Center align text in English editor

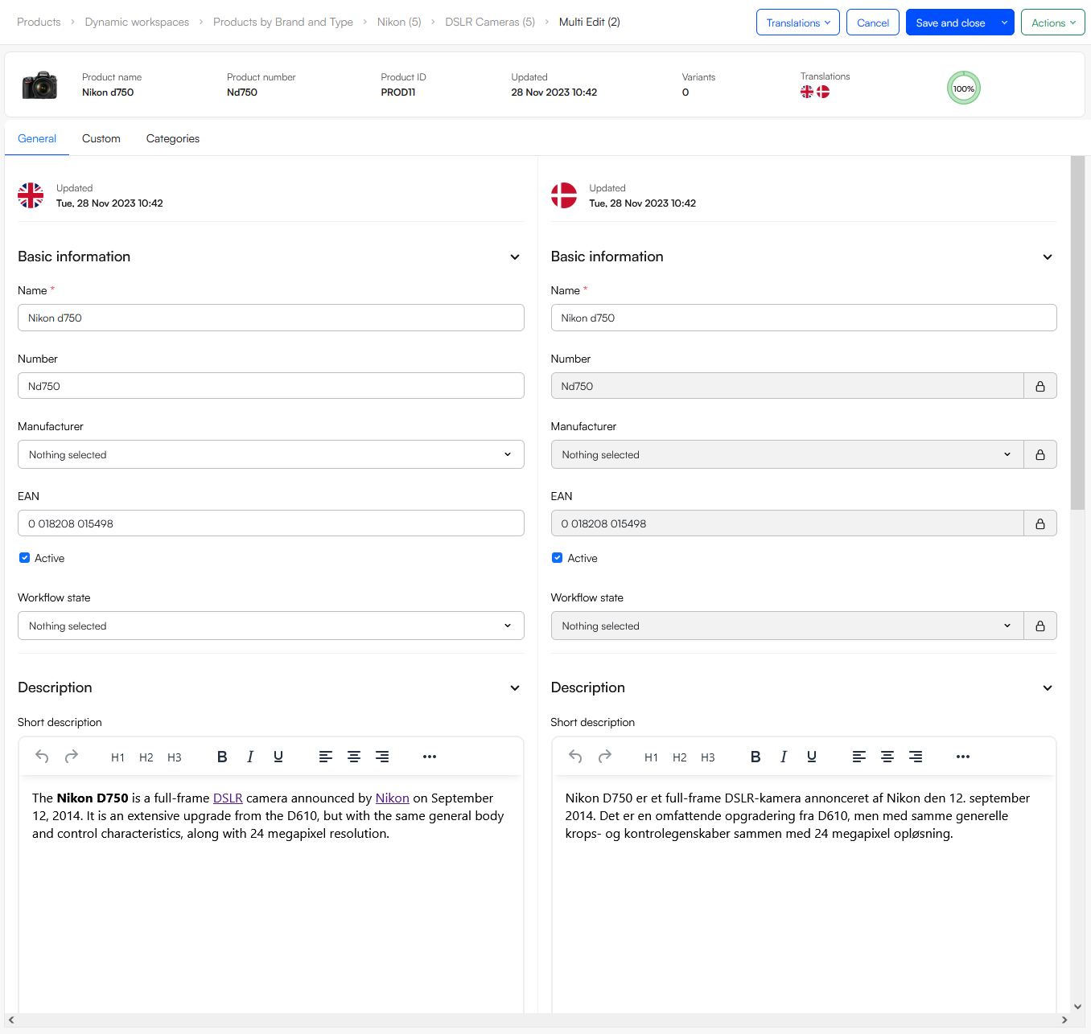click(x=354, y=757)
